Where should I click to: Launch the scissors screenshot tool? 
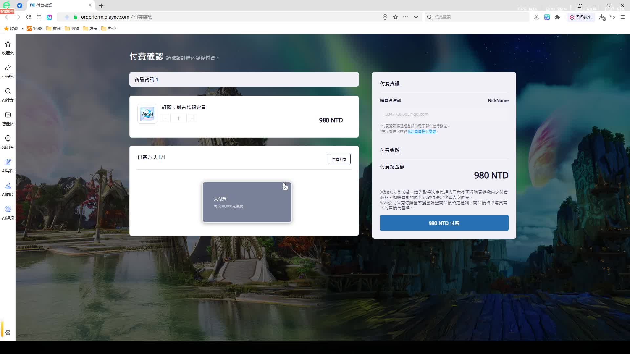536,17
